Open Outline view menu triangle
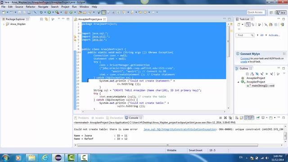This screenshot has width=288, height=162. tap(284, 73)
